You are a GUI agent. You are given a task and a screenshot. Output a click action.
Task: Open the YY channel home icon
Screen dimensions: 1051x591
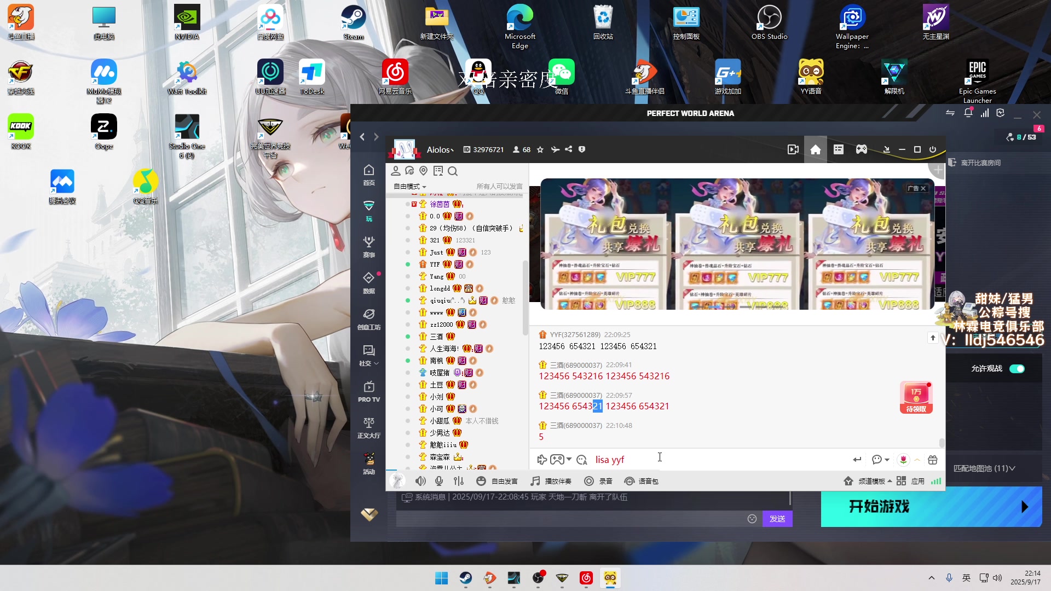click(815, 150)
